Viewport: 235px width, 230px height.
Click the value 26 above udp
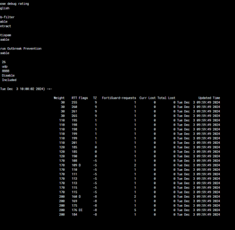[4, 62]
